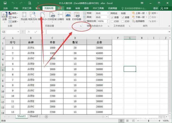Open the File (文件) tab

coord(5,8)
